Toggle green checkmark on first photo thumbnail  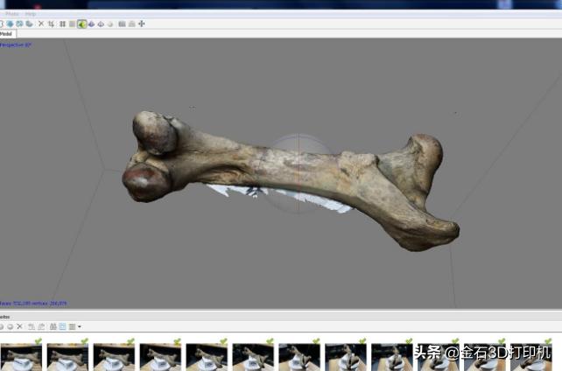(38, 342)
